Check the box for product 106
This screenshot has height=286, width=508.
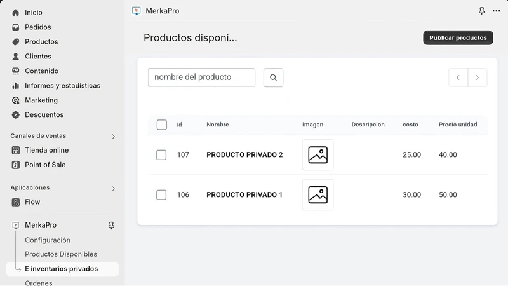(x=161, y=195)
